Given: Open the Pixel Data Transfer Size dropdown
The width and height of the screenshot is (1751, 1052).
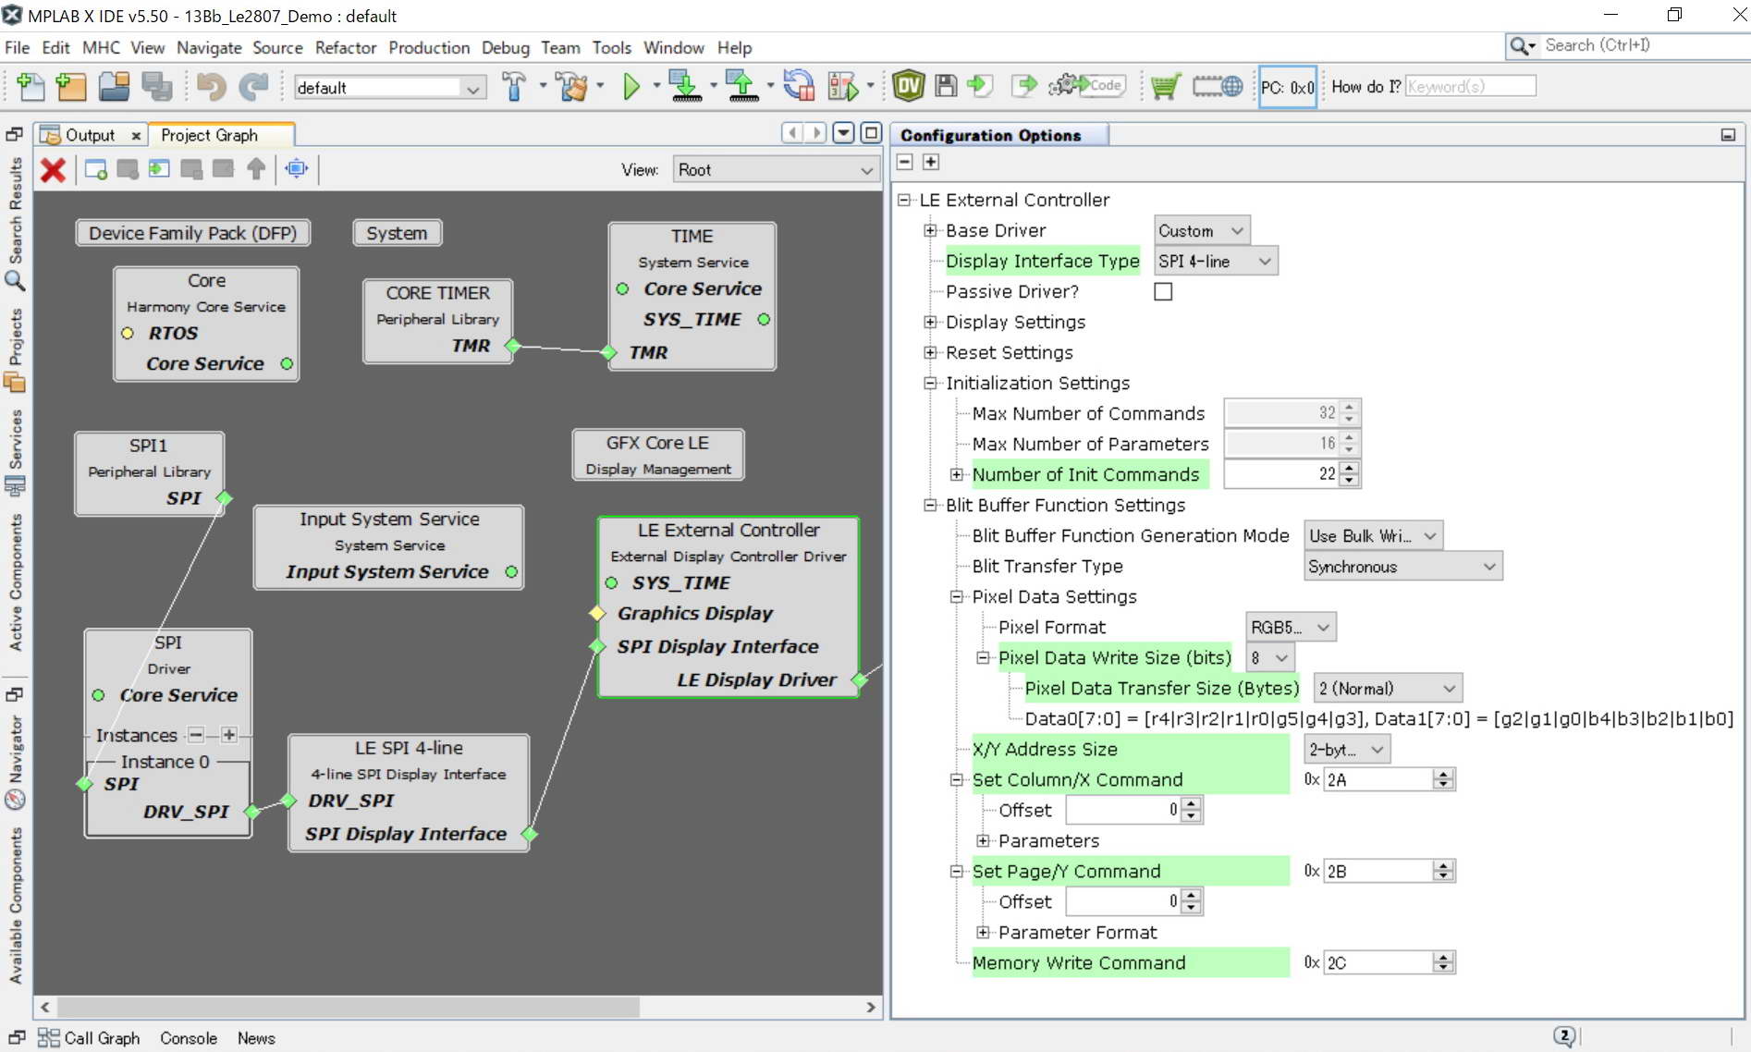Looking at the screenshot, I should coord(1388,689).
